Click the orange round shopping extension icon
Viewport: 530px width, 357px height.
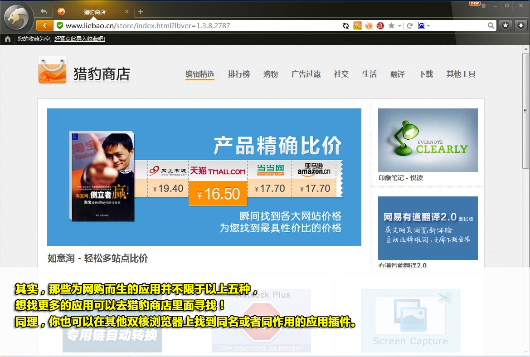(369, 26)
